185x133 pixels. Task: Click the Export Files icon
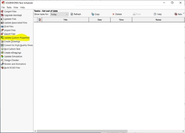click(2, 34)
